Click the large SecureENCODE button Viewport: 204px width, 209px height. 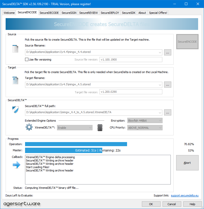pos(187,42)
